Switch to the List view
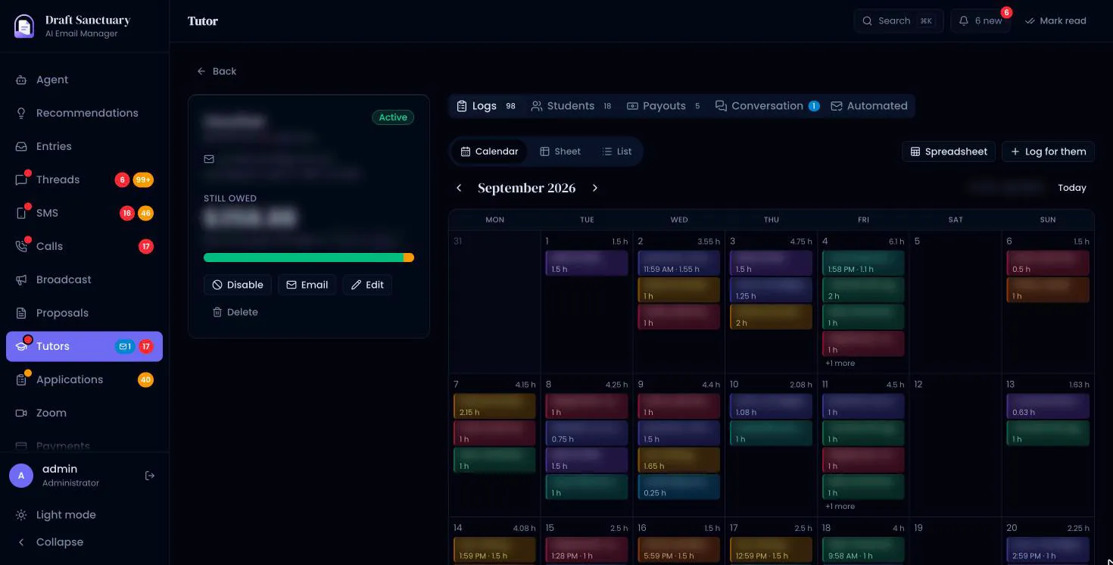Viewport: 1113px width, 565px height. point(617,151)
